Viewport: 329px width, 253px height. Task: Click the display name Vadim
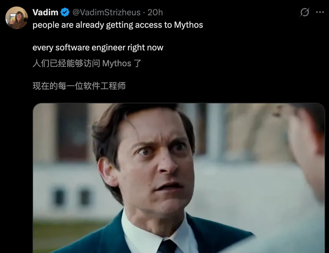[x=45, y=12]
